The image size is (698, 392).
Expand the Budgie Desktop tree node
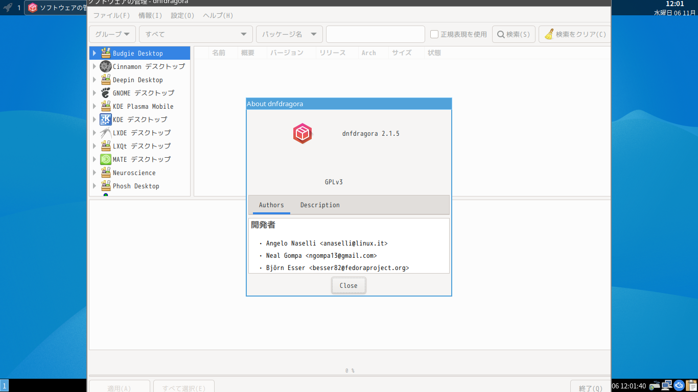pos(95,53)
